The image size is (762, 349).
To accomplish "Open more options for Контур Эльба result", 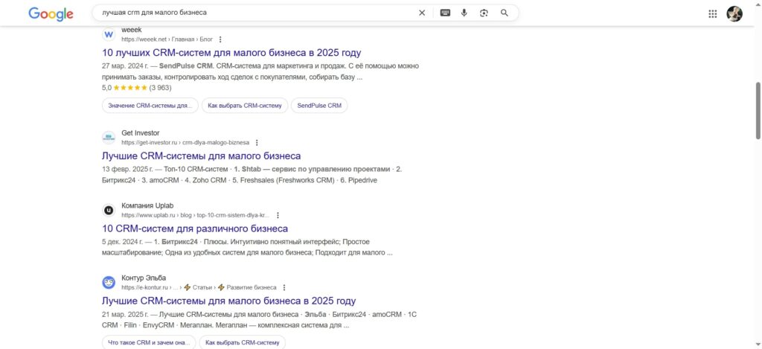I will click(x=284, y=287).
